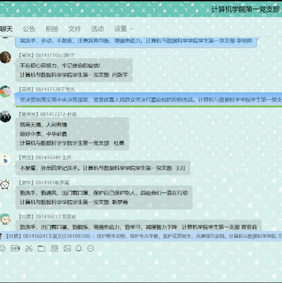
Task: Click the bell notification icon
Action: [79, 248]
